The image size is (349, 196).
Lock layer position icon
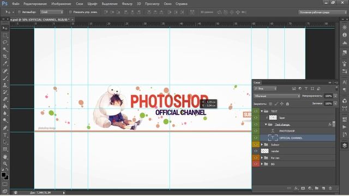tap(282, 104)
